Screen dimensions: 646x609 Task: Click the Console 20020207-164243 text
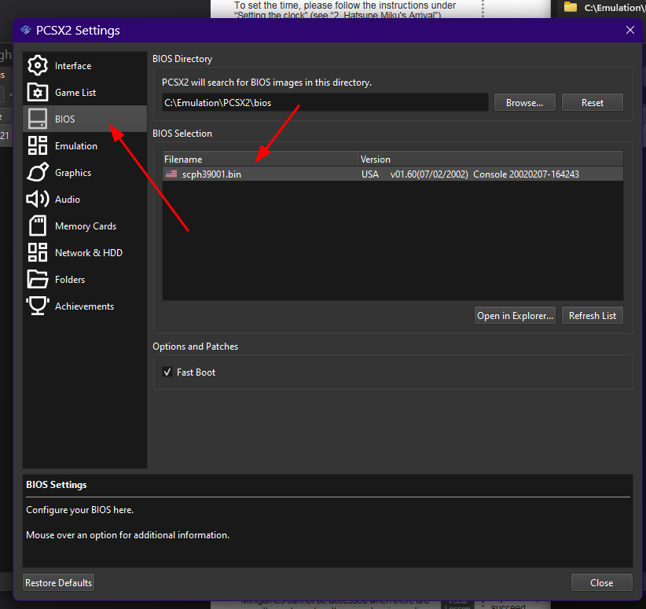tap(526, 174)
